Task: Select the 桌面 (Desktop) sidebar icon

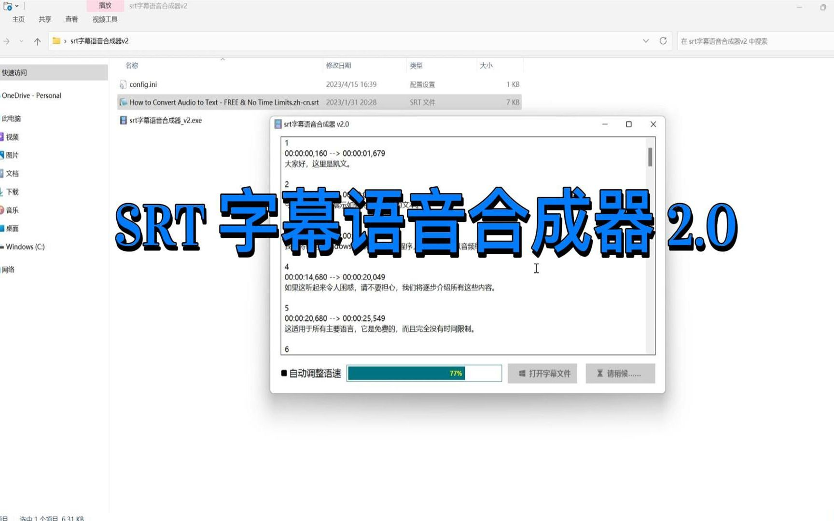Action: (12, 228)
